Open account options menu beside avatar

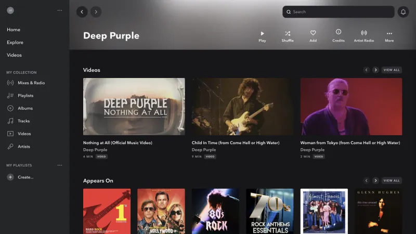tap(60, 10)
